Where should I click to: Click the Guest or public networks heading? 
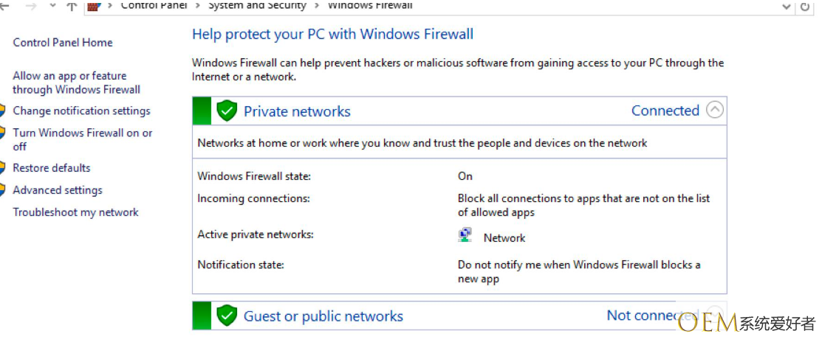click(323, 316)
